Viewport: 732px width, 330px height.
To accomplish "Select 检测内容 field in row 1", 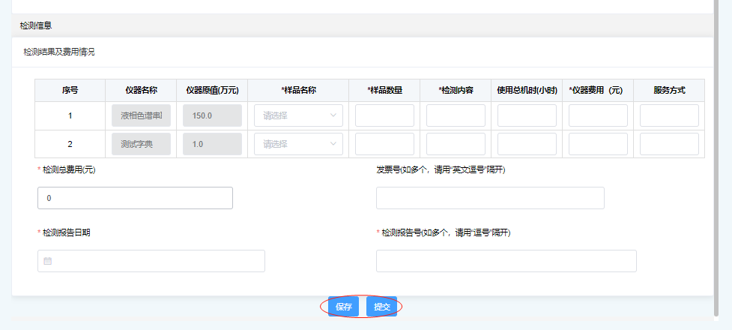I will pos(456,115).
